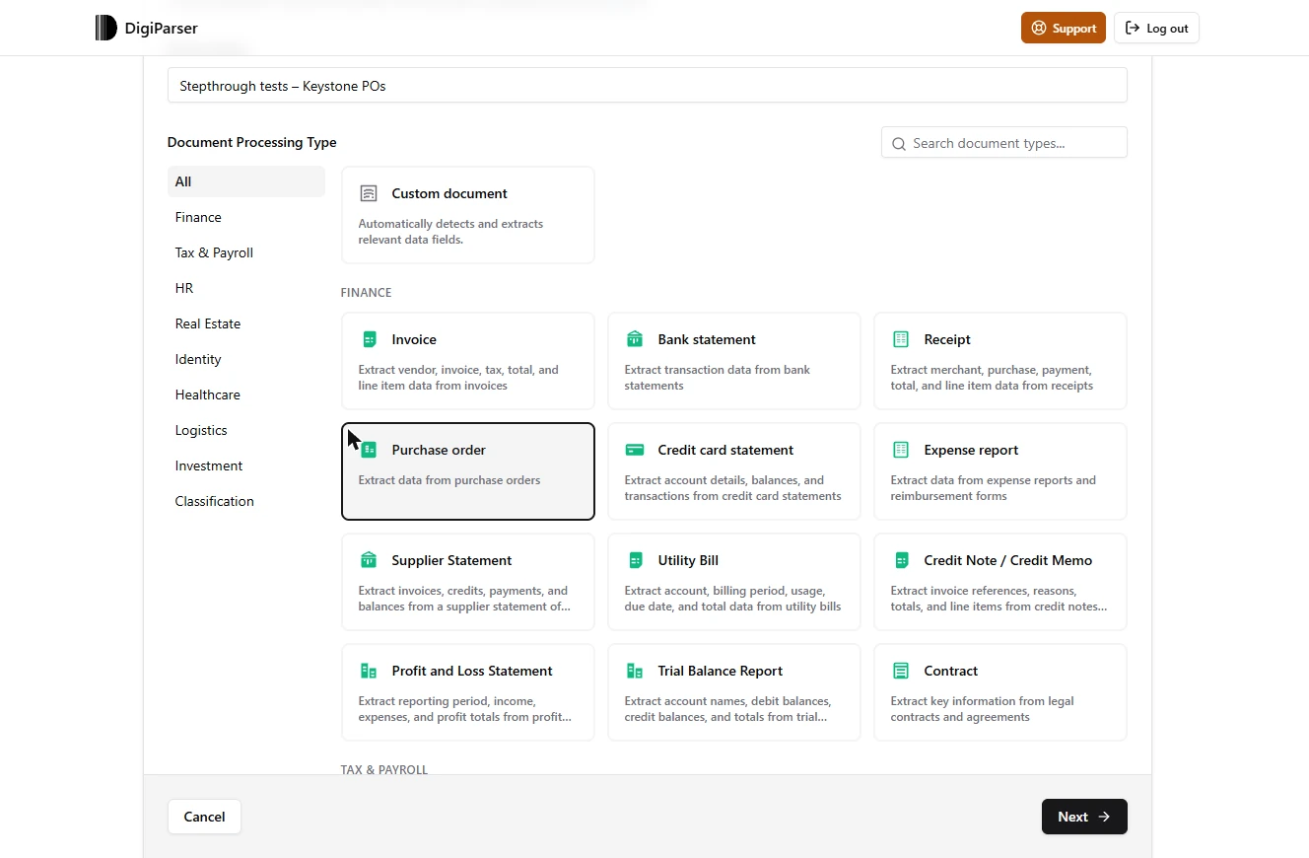
Task: Click the Credit Note card icon
Action: click(901, 560)
